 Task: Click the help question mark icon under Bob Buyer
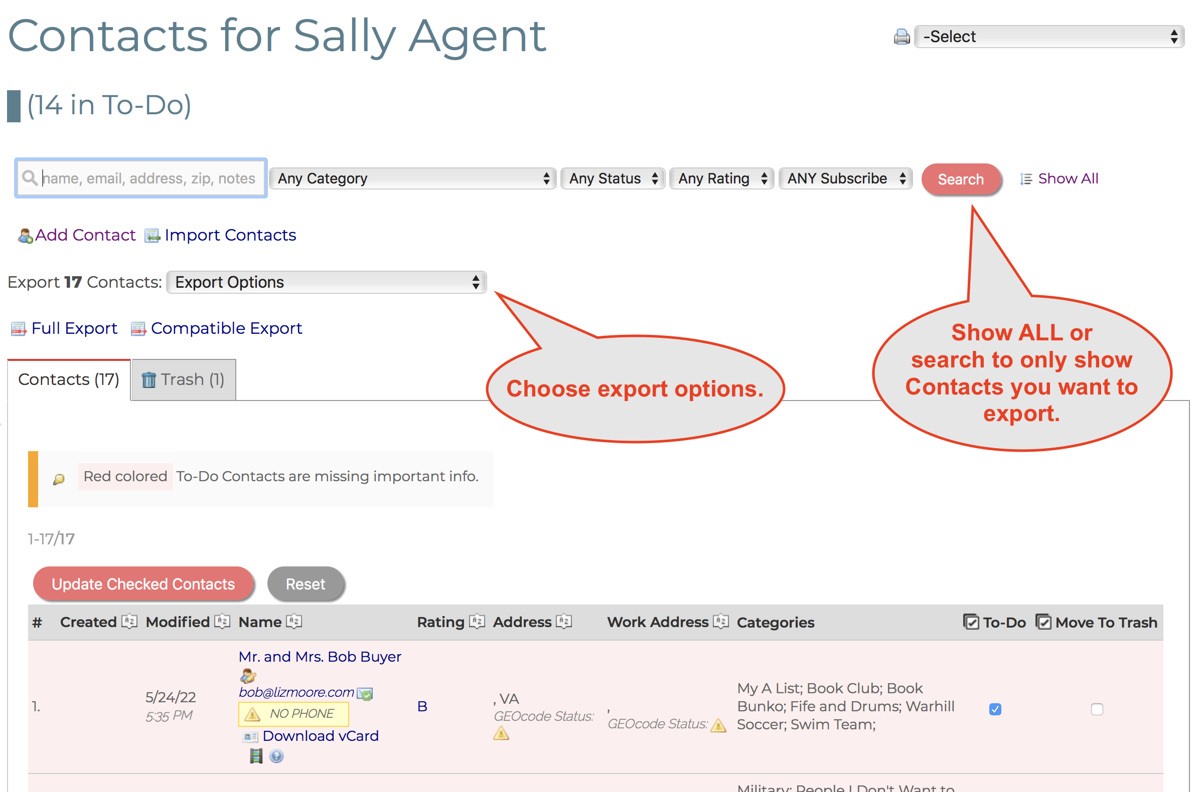tap(276, 756)
